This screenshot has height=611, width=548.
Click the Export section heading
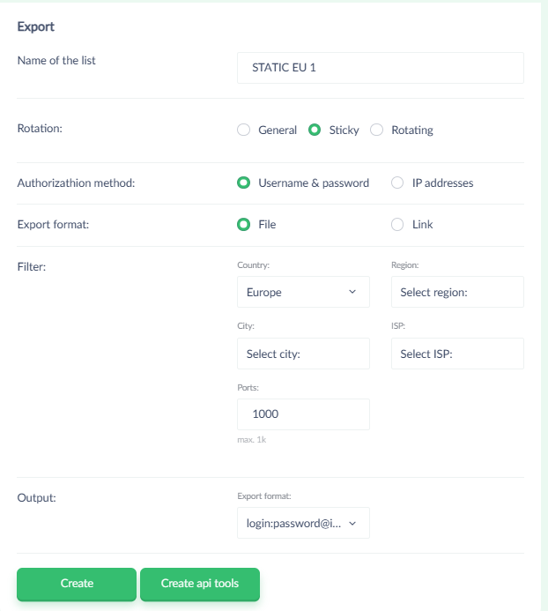click(x=36, y=26)
